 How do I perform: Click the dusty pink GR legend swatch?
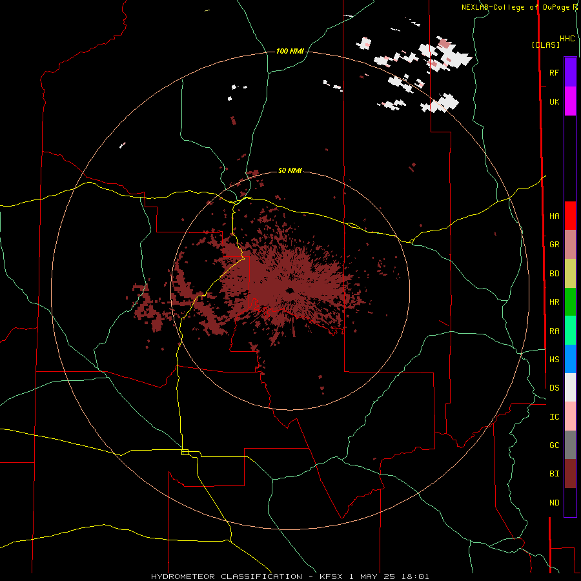(x=570, y=244)
